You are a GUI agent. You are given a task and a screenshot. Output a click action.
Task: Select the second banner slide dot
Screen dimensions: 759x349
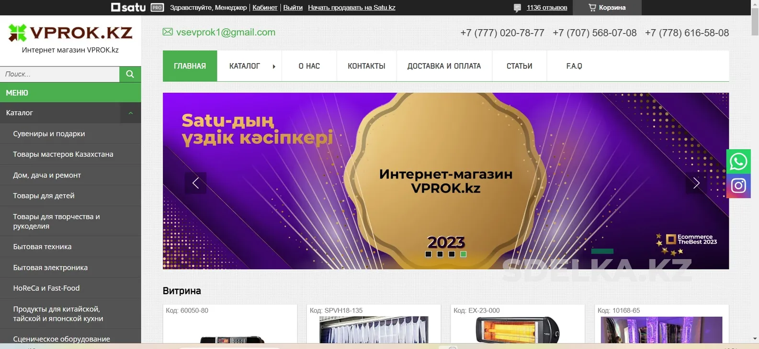point(440,254)
